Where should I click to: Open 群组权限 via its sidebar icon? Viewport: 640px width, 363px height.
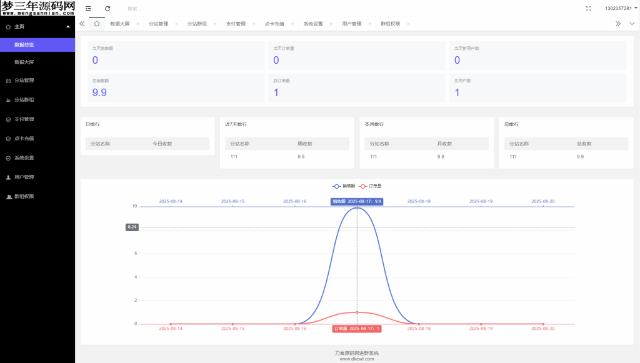9,196
